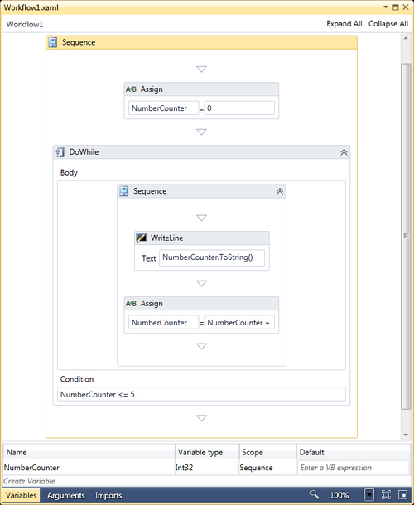Click drop-point triangle above WriteLine
Viewport: 414px width, 505px height.
click(201, 218)
